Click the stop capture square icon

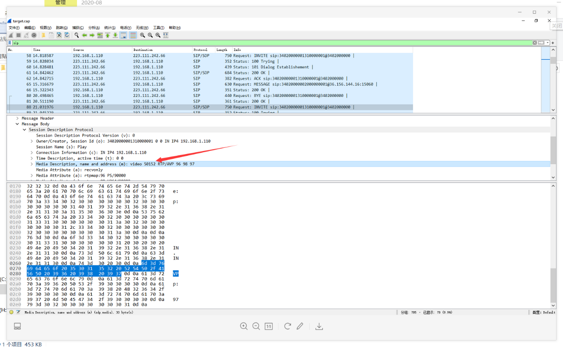pyautogui.click(x=19, y=35)
